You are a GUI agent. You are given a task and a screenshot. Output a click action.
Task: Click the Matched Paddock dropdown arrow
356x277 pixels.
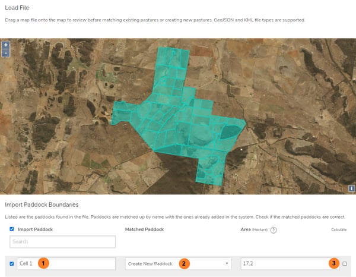[x=227, y=263]
